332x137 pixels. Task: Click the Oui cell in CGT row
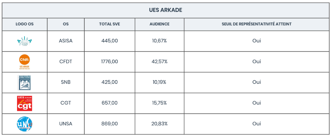[256, 103]
